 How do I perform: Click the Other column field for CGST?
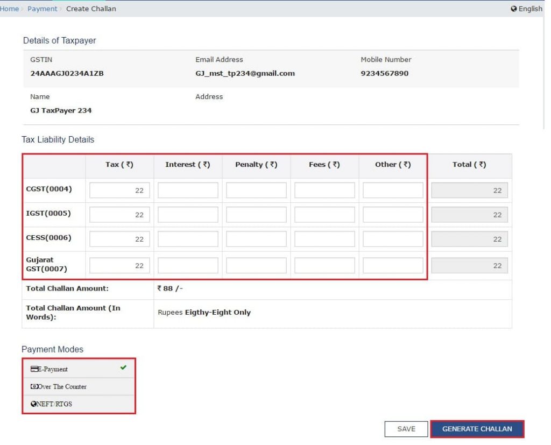392,190
